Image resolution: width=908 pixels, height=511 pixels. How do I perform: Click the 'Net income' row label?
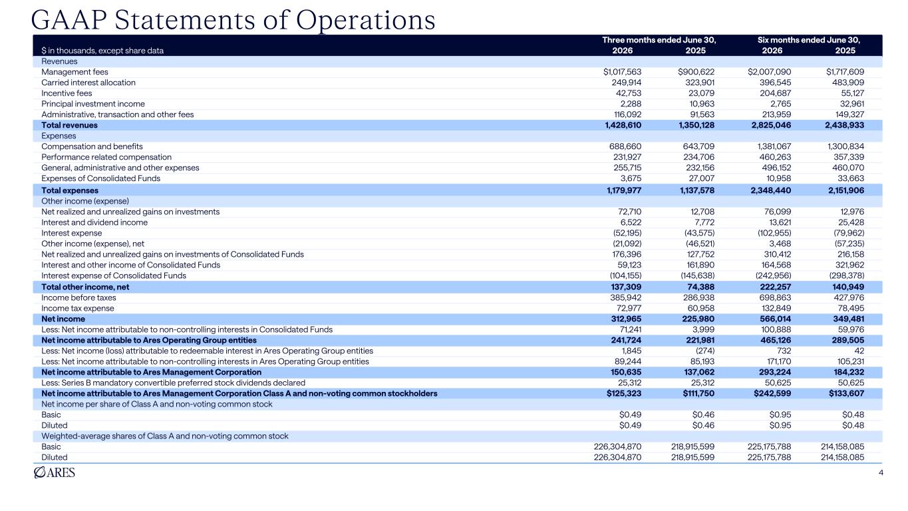(62, 319)
